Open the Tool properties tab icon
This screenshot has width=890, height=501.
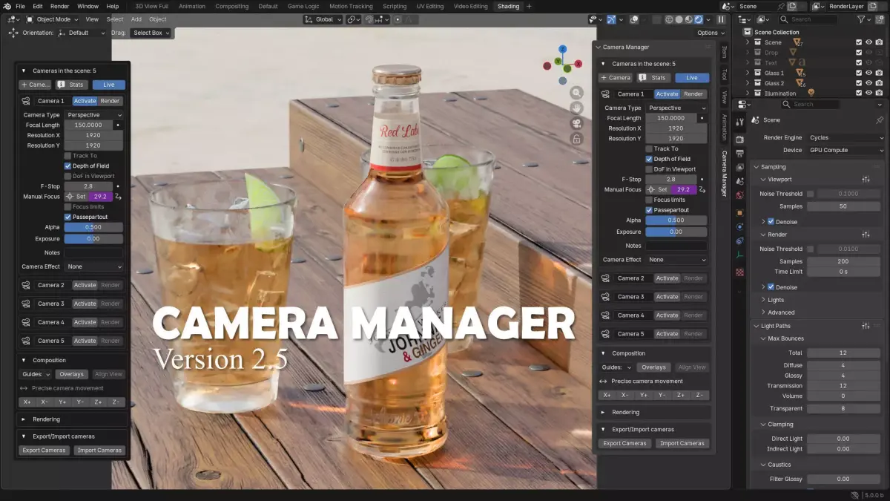[739, 122]
